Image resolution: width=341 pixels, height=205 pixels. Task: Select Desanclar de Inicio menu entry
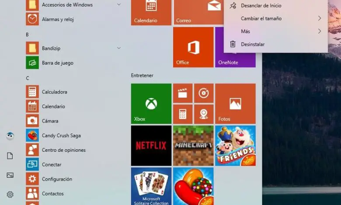tap(276, 6)
